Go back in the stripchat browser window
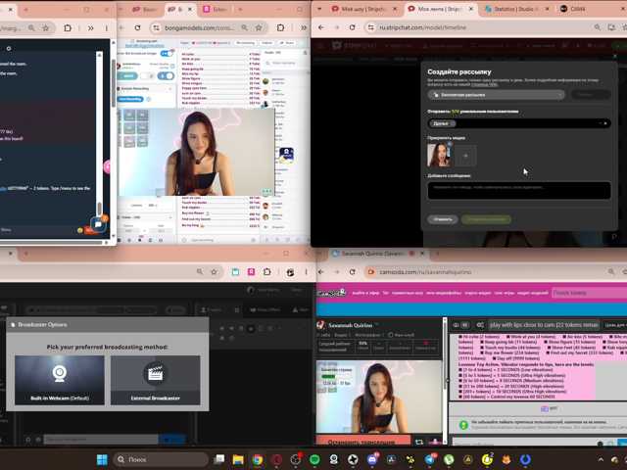 [321, 27]
